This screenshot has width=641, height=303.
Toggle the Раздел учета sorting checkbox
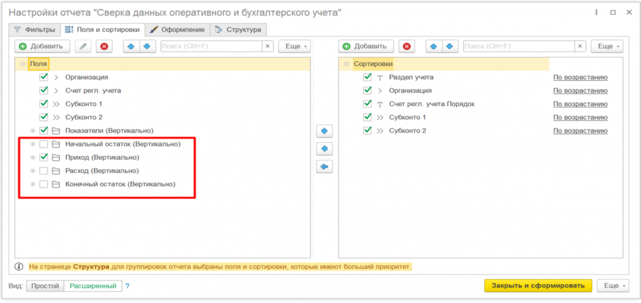[367, 77]
